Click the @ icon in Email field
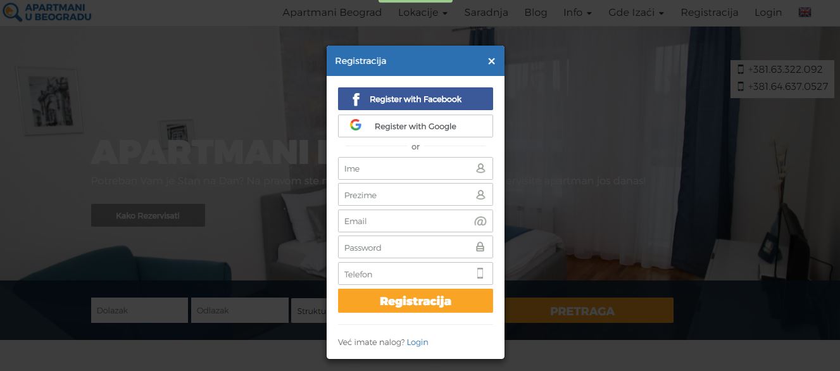Viewport: 840px width, 371px height. point(480,221)
